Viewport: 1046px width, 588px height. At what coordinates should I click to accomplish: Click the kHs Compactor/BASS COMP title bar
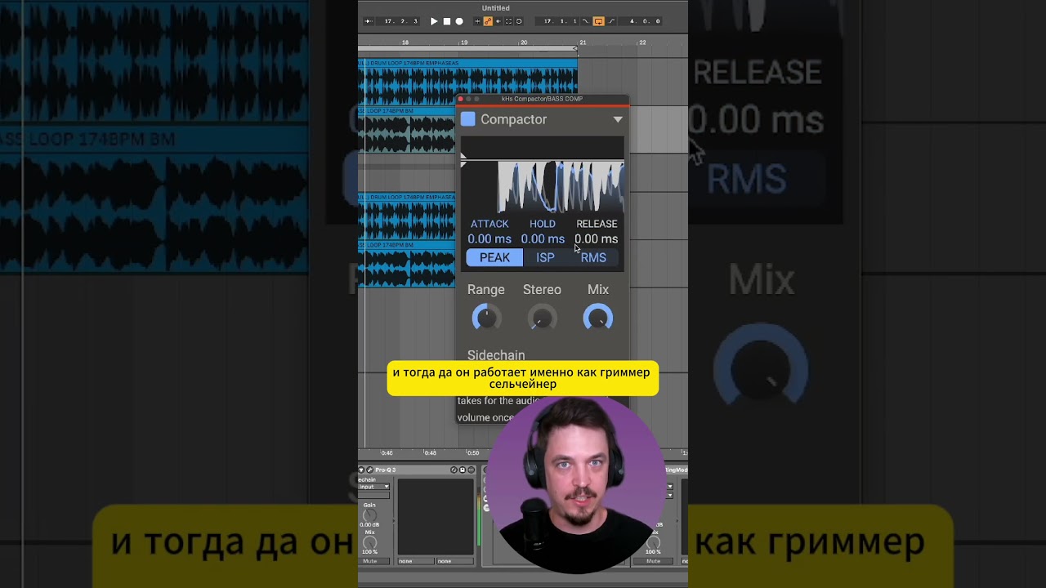click(542, 100)
